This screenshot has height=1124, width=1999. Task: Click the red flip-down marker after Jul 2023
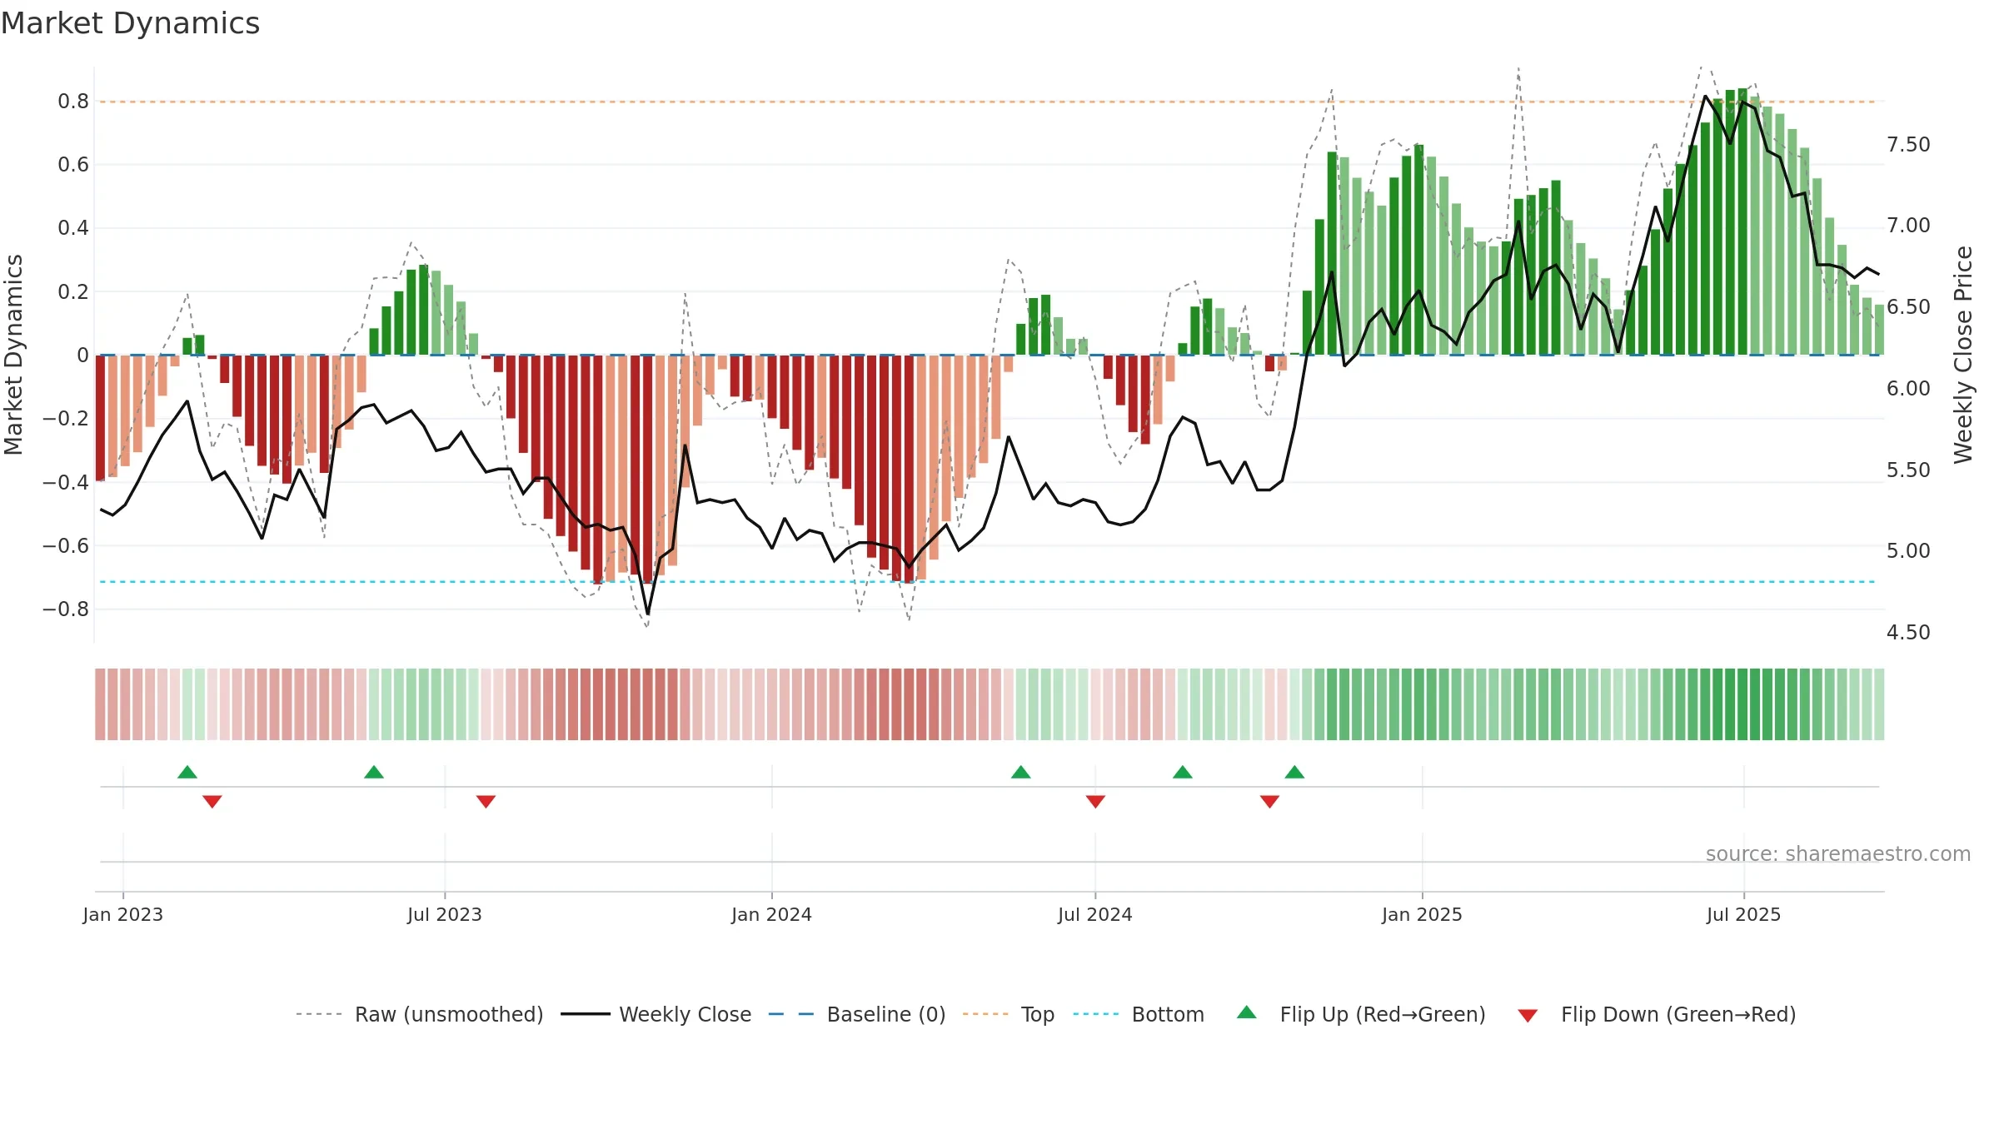tap(486, 801)
